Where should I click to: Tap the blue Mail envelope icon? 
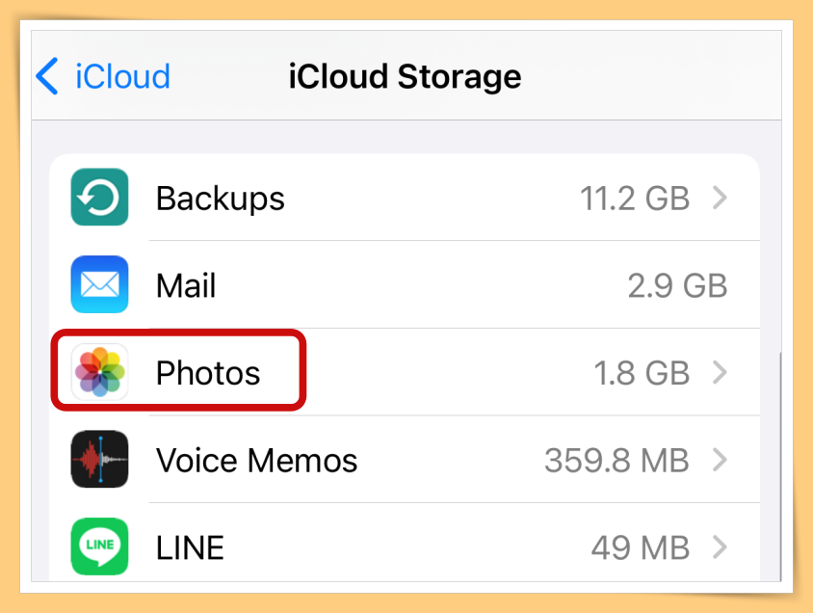click(x=99, y=284)
